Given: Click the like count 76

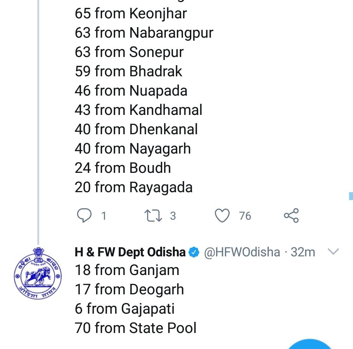Looking at the screenshot, I should [x=245, y=216].
